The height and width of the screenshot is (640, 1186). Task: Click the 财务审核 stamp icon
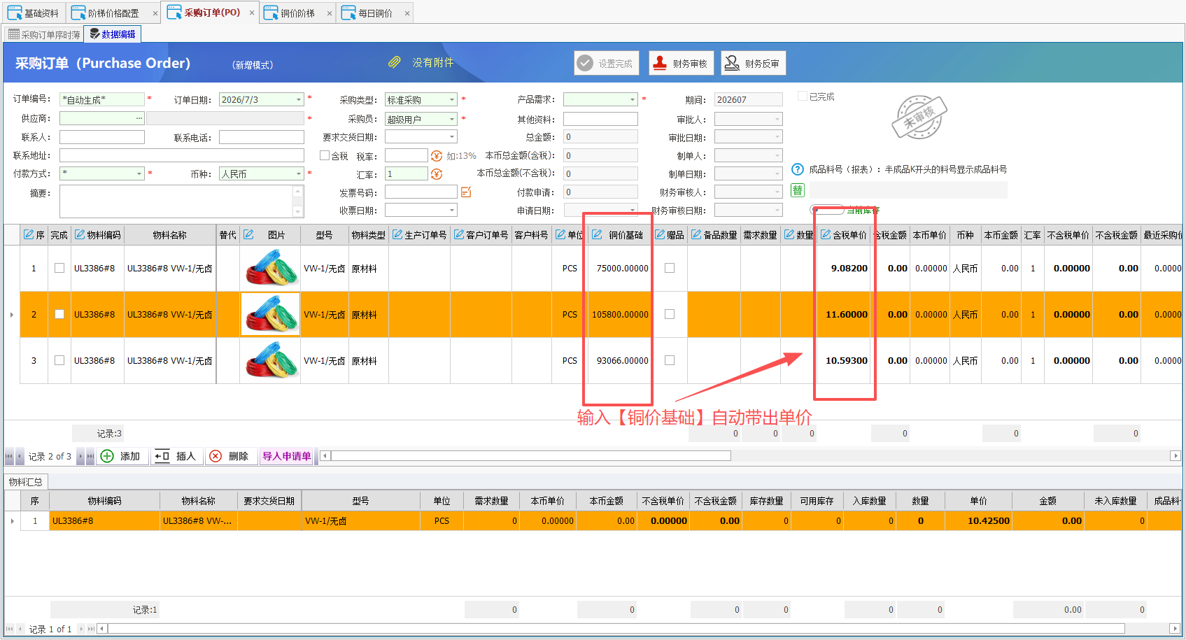(659, 63)
